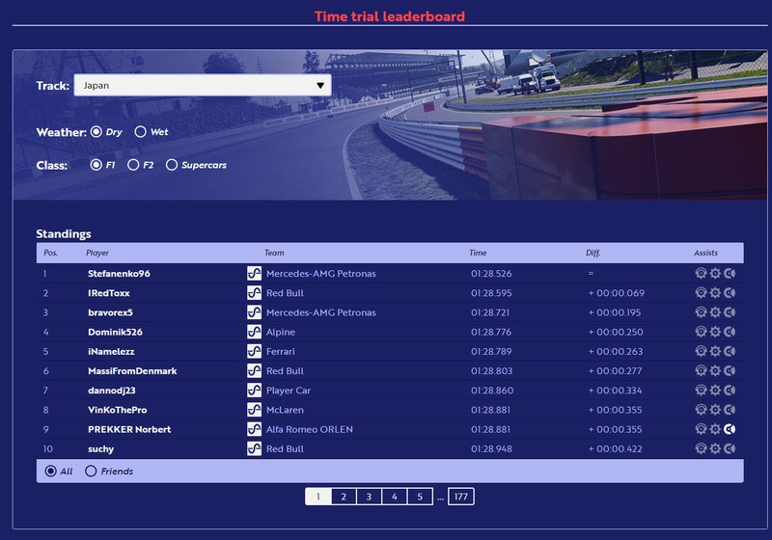This screenshot has width=772, height=540.
Task: Click player name suchy
Action: click(x=100, y=449)
